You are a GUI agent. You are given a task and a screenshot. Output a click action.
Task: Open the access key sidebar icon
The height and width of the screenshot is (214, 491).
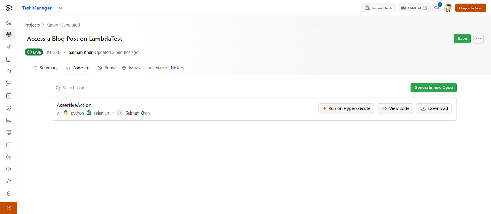pyautogui.click(x=9, y=181)
